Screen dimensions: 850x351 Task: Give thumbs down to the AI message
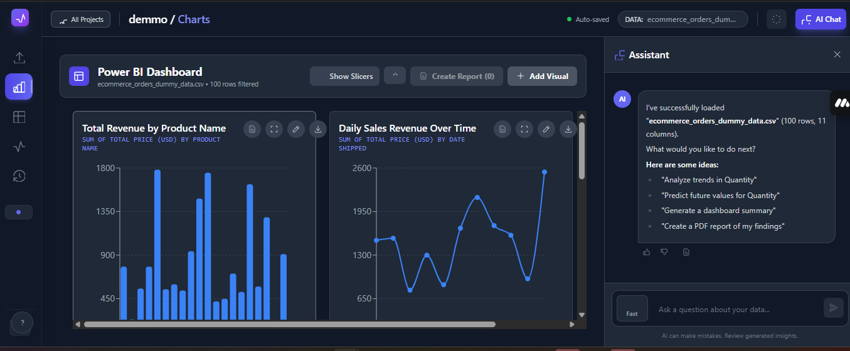[664, 252]
